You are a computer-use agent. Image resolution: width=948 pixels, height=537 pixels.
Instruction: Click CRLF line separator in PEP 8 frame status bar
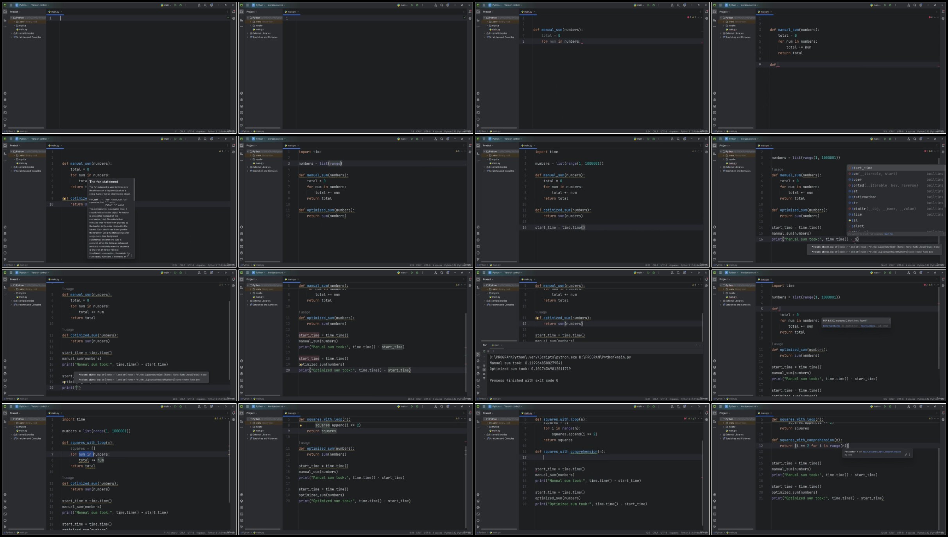pyautogui.click(x=892, y=399)
